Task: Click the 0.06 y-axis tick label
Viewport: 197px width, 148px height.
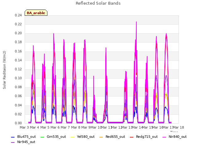Action: click(x=18, y=96)
